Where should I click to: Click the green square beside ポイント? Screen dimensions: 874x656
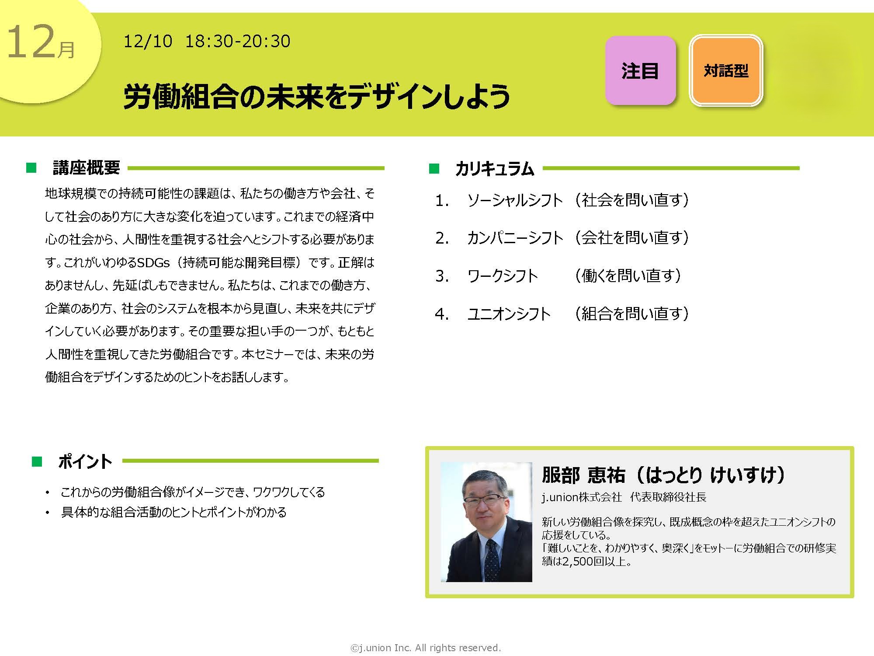click(37, 461)
